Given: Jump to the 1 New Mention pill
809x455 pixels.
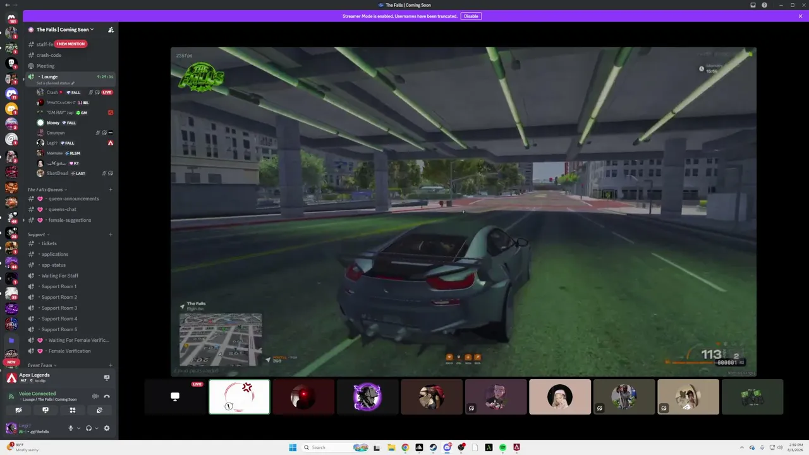Looking at the screenshot, I should pyautogui.click(x=70, y=44).
